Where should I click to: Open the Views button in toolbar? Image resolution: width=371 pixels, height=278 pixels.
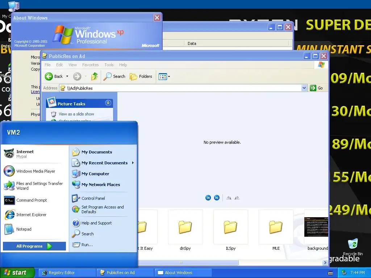[164, 77]
